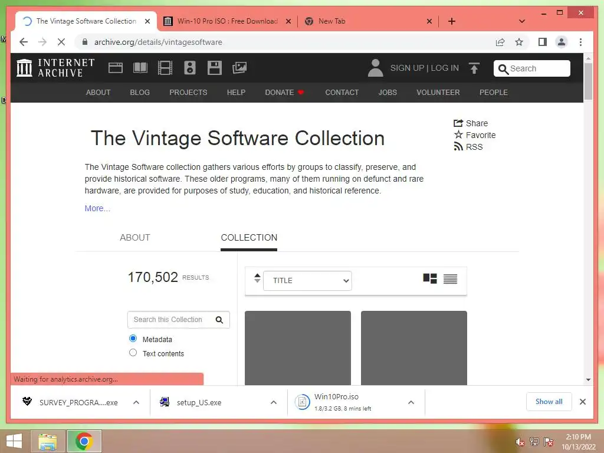604x453 pixels.
Task: Click LOG IN link
Action: pyautogui.click(x=445, y=68)
